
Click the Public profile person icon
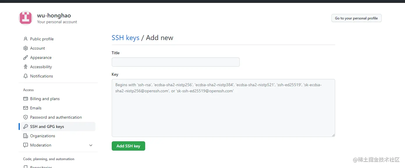pos(26,39)
